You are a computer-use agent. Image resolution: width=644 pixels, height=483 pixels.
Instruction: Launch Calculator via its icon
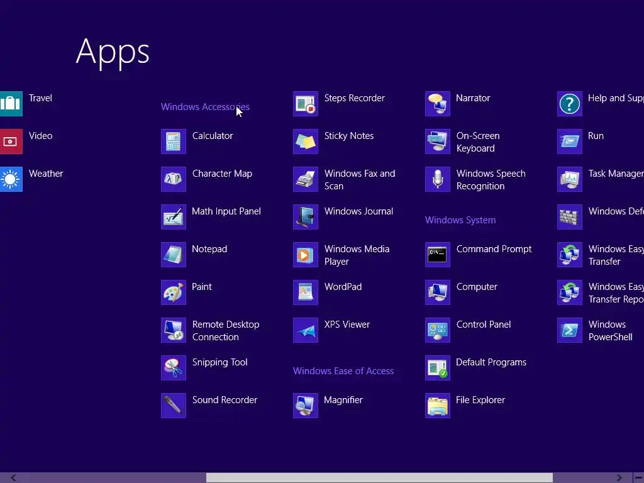coord(174,142)
